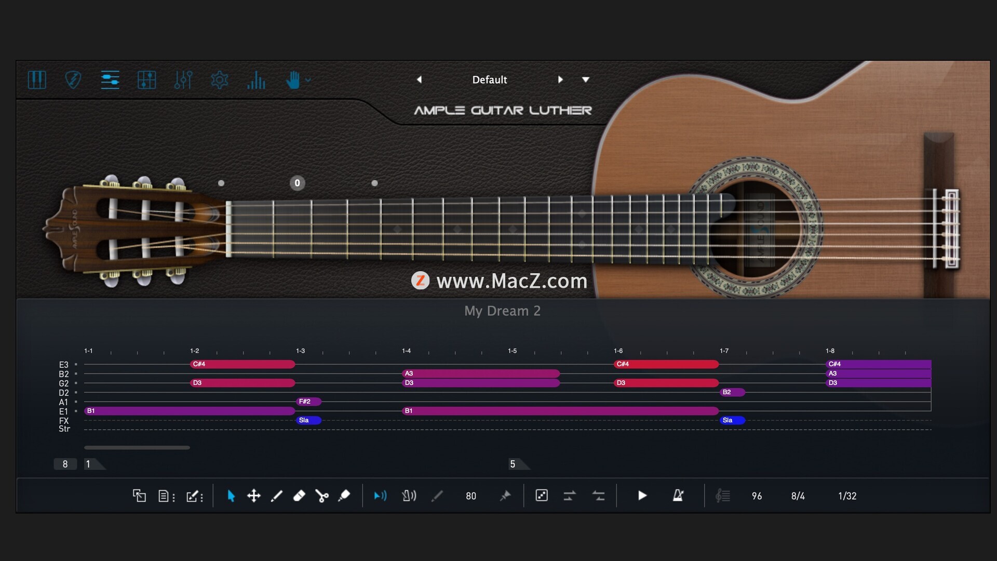Open the 1/32 grid quantize selector
This screenshot has height=561, width=997.
847,496
